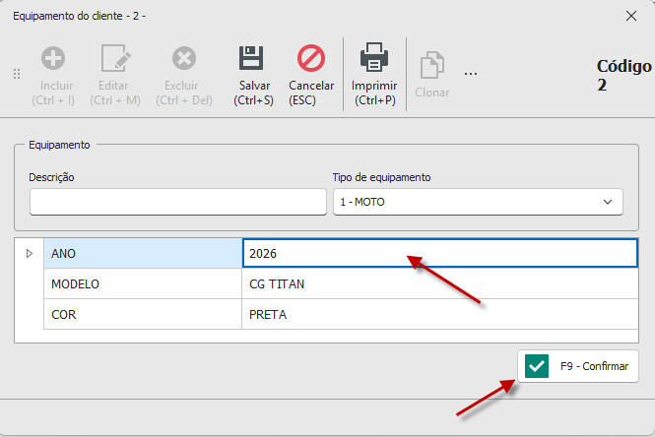Click the Imprimir (Ctrl+P) label

click(374, 93)
